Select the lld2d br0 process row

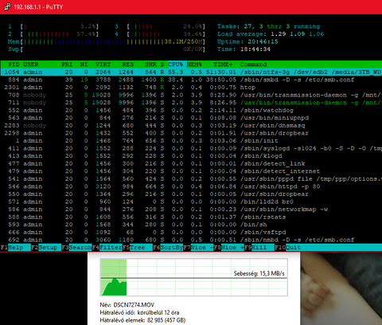(x=191, y=202)
